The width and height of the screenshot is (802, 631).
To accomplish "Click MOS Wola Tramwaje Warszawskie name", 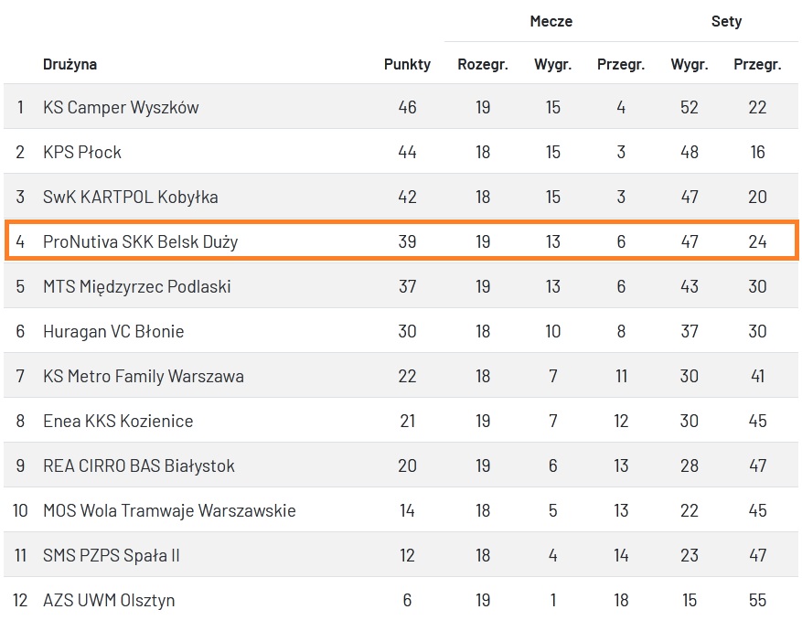I will (x=169, y=510).
